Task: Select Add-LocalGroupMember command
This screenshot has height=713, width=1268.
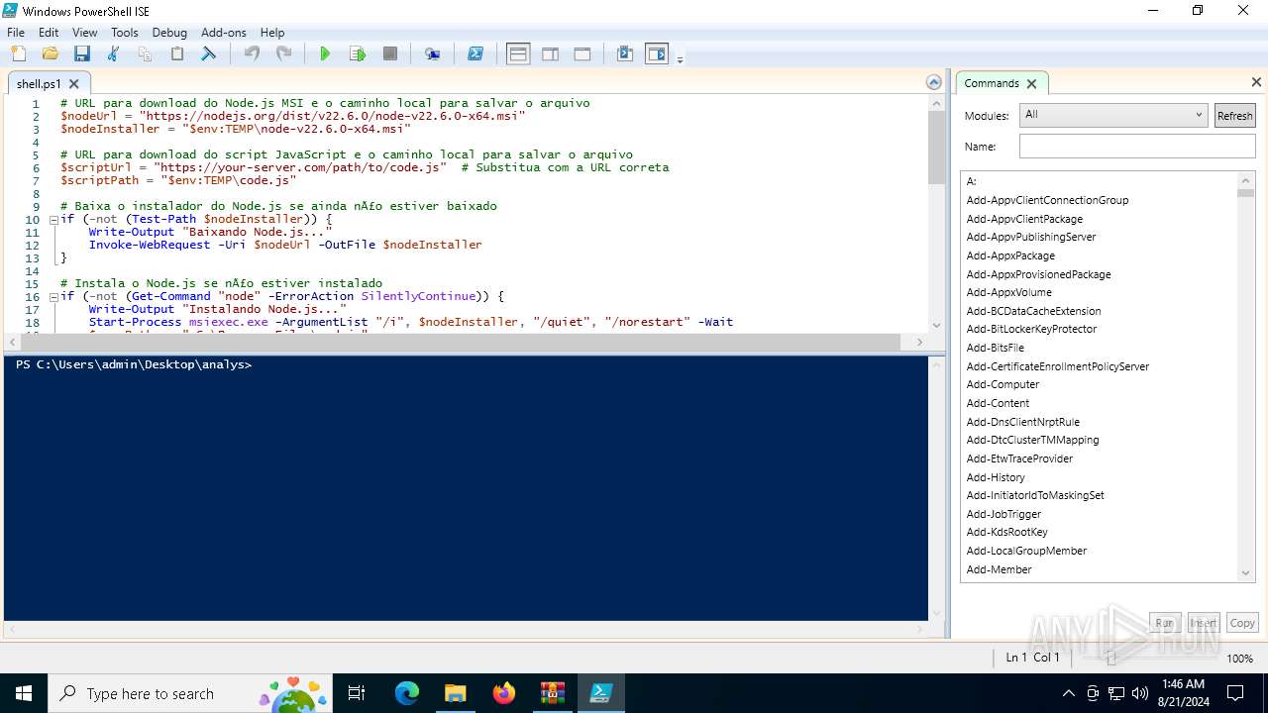Action: tap(1026, 551)
